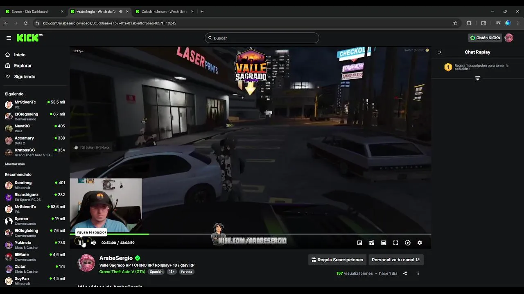
Task: Click Regala Suscripciones button
Action: pos(337,260)
